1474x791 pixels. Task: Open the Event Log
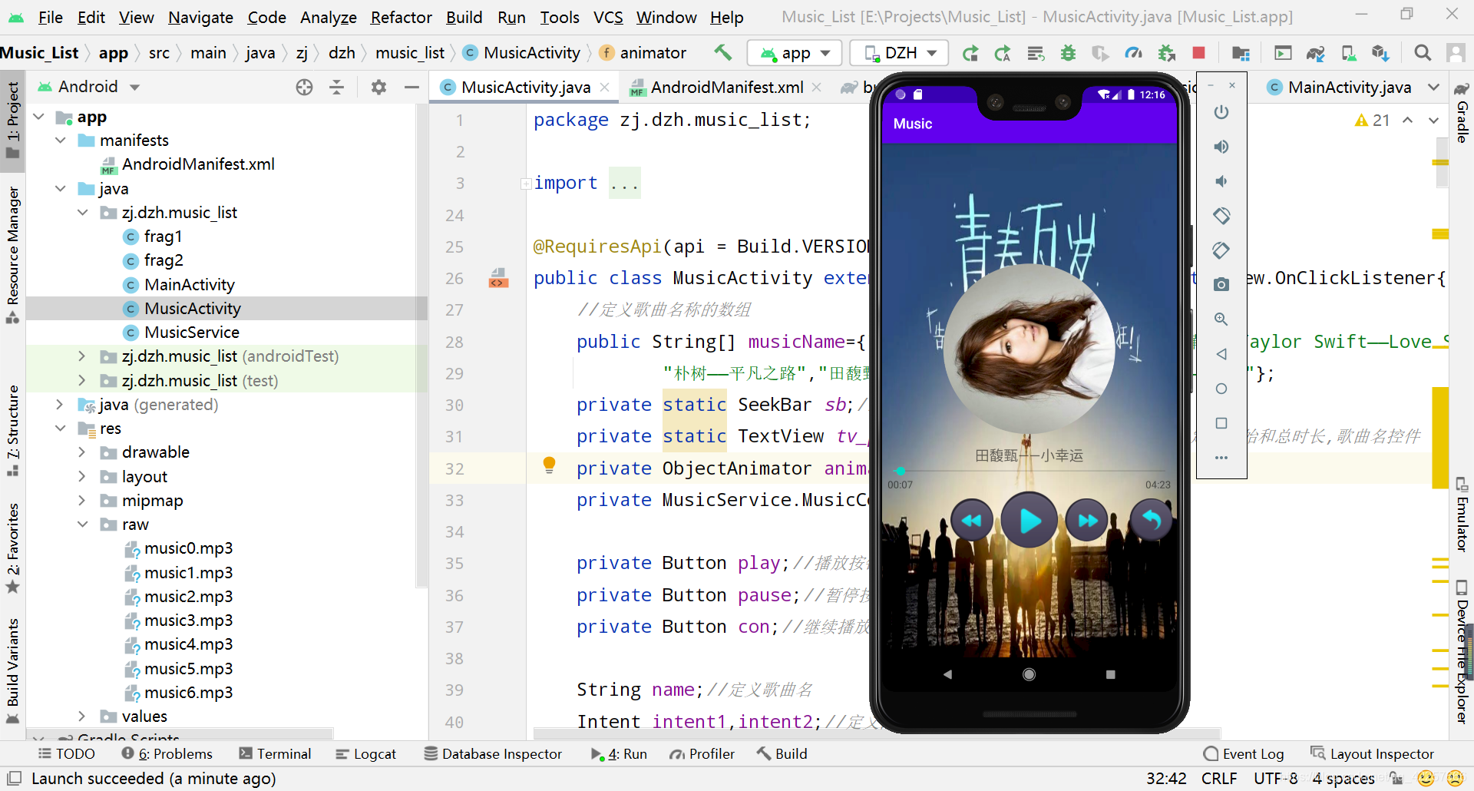pyautogui.click(x=1244, y=754)
